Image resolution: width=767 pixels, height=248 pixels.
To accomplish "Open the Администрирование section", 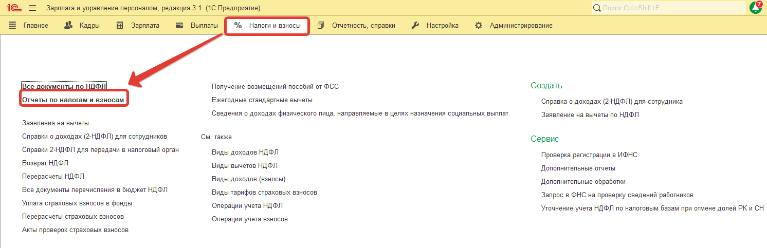I will (514, 25).
